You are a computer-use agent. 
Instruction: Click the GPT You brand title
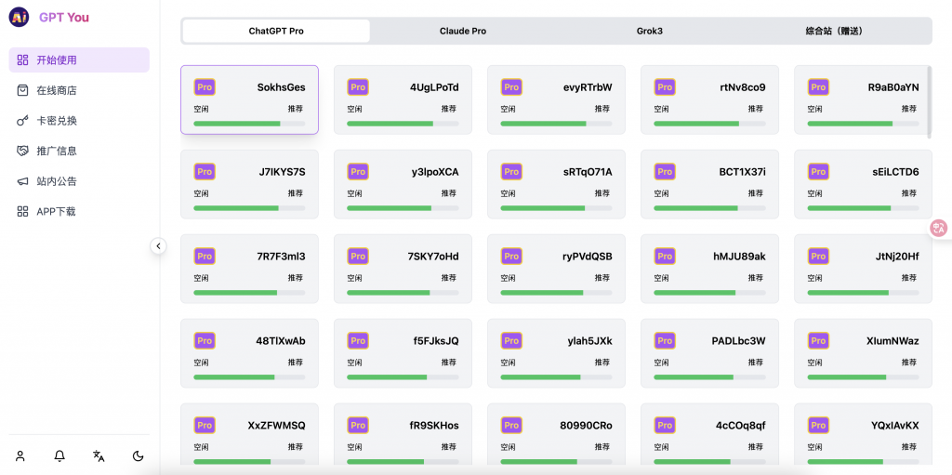pyautogui.click(x=64, y=17)
